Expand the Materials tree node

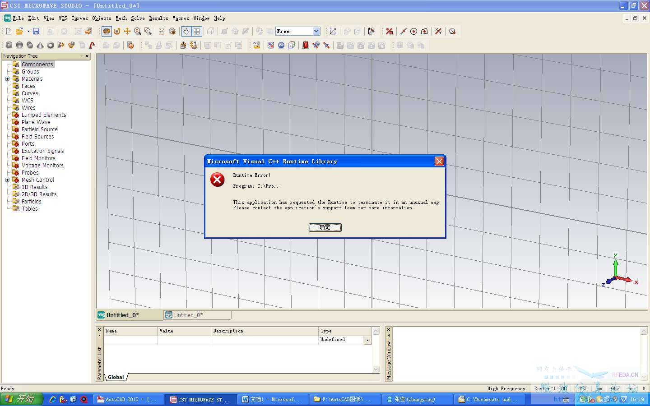click(7, 79)
